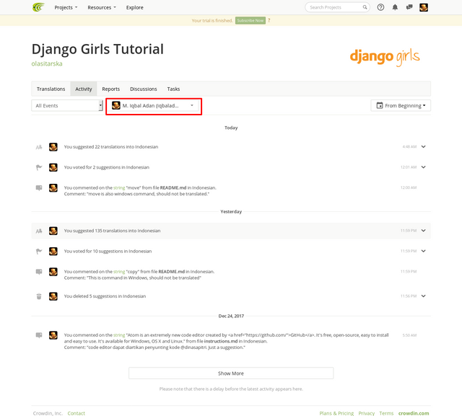Open the Discussions tab
Viewport: 462px width, 416px height.
(x=144, y=89)
